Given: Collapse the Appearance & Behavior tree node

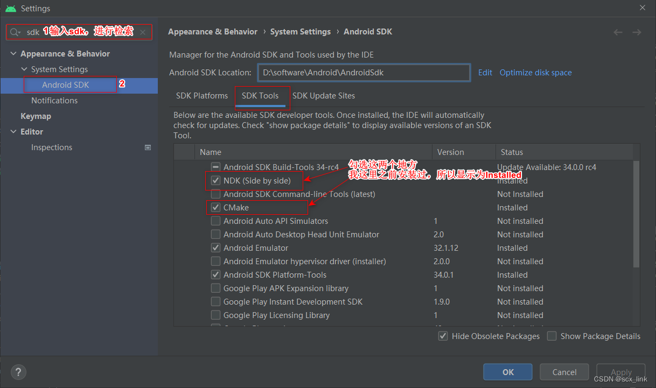Looking at the screenshot, I should coord(13,54).
